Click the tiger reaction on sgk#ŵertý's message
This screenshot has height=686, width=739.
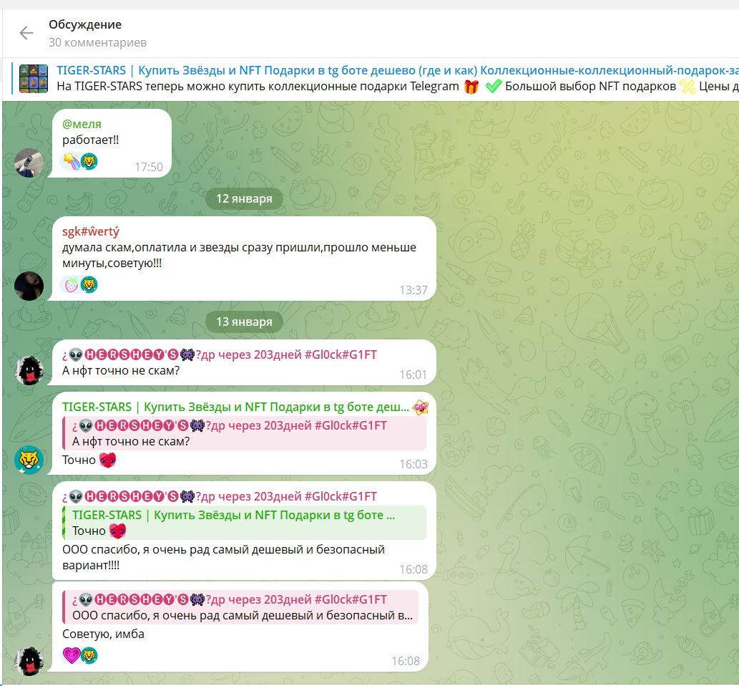click(89, 285)
